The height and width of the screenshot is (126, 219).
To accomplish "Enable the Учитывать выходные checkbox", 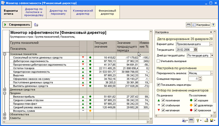I will pos(158,61).
